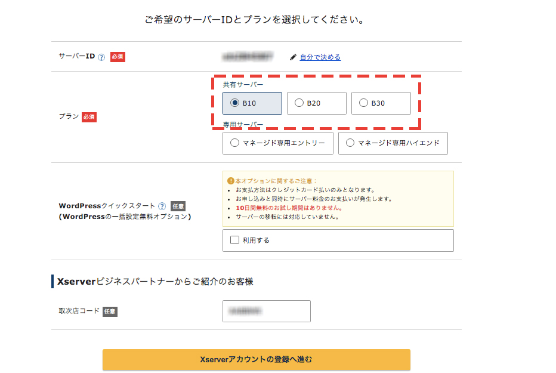Choose マネージド専用ハイエンド plan
Screen dimensions: 556x373
tap(350, 143)
